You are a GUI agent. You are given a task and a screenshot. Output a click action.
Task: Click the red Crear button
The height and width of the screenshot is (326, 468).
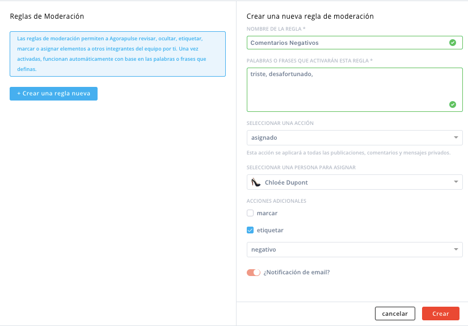coord(441,314)
